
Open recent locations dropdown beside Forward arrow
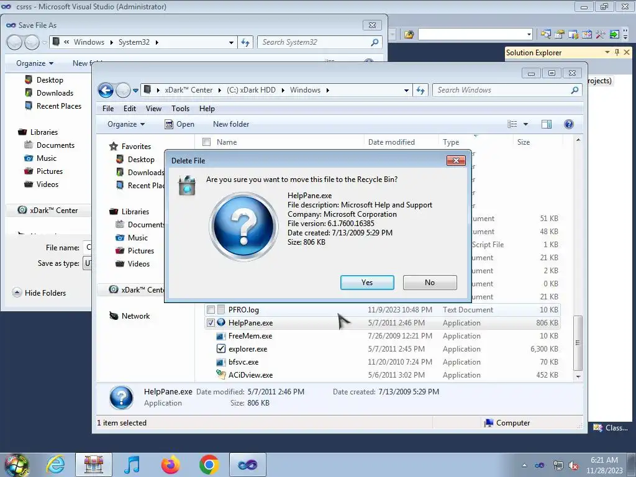(x=136, y=91)
